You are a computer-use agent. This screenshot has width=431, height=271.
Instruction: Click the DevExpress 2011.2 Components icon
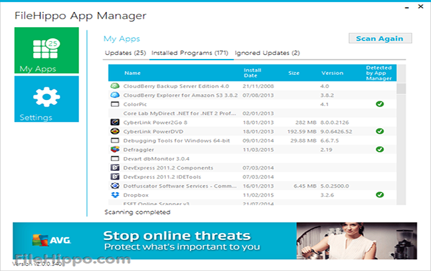115,168
